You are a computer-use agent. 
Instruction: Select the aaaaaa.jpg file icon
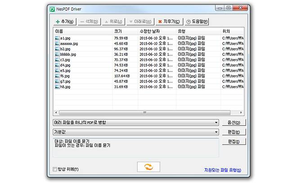(57, 44)
